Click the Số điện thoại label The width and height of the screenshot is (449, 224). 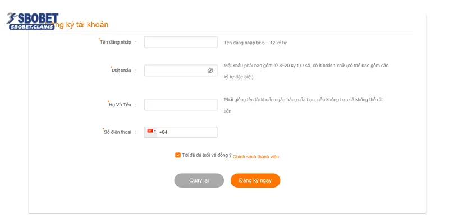tap(117, 132)
